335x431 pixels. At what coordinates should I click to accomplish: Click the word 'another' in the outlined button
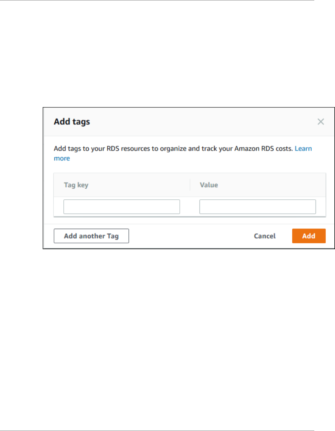click(x=92, y=236)
